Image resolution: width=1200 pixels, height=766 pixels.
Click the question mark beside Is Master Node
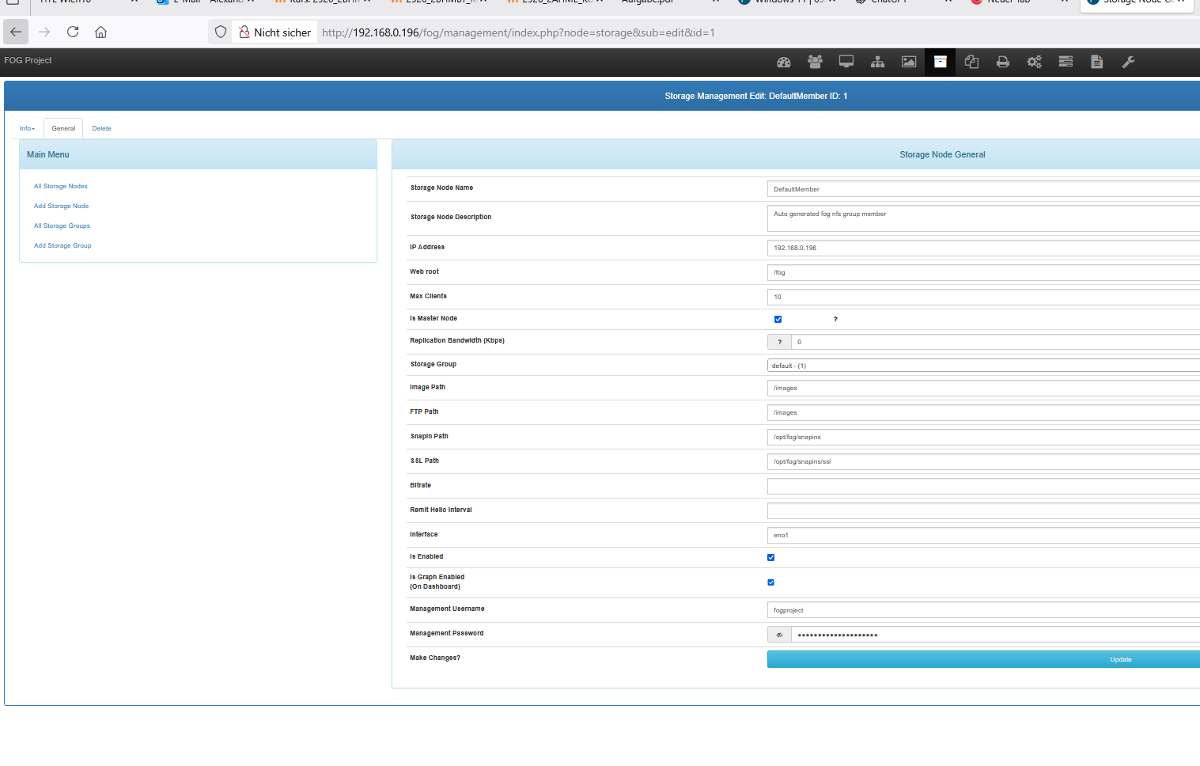pos(835,319)
